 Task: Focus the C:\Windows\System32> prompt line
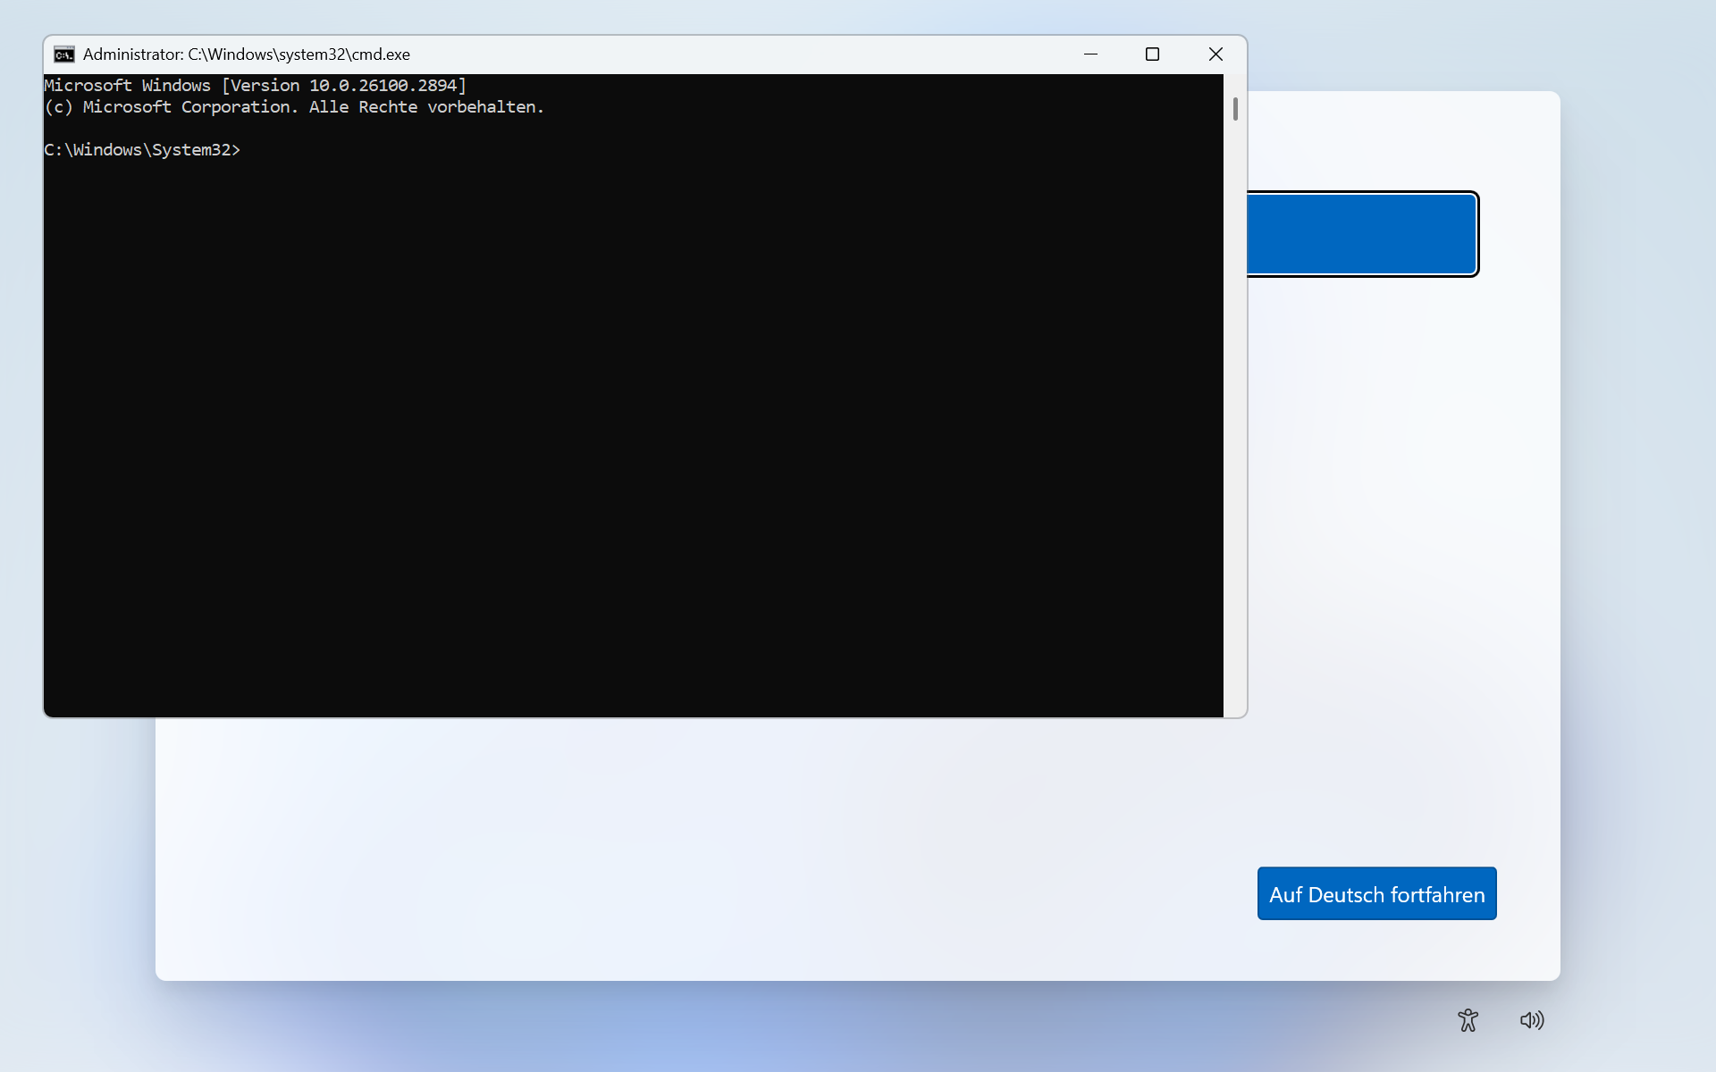pos(143,150)
